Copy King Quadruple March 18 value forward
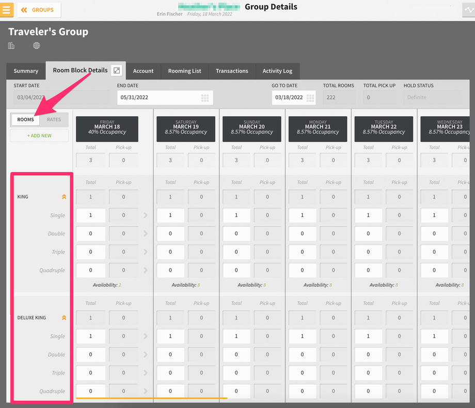The width and height of the screenshot is (475, 408). click(x=146, y=271)
